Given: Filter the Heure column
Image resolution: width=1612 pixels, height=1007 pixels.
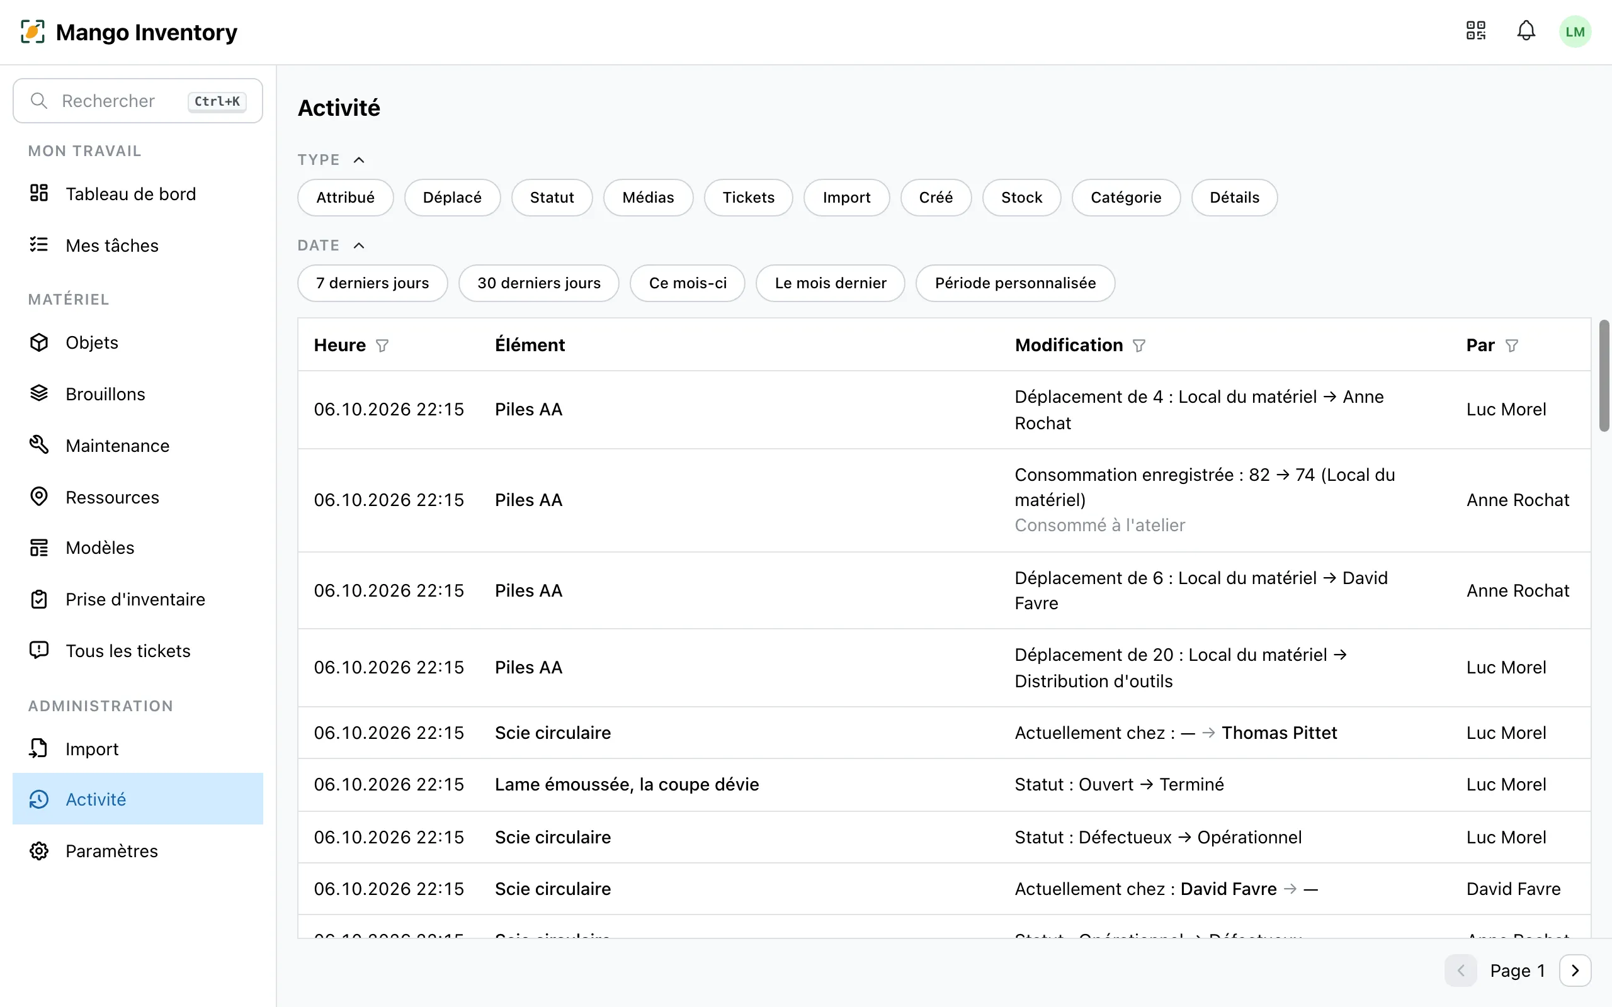Looking at the screenshot, I should click(x=382, y=346).
